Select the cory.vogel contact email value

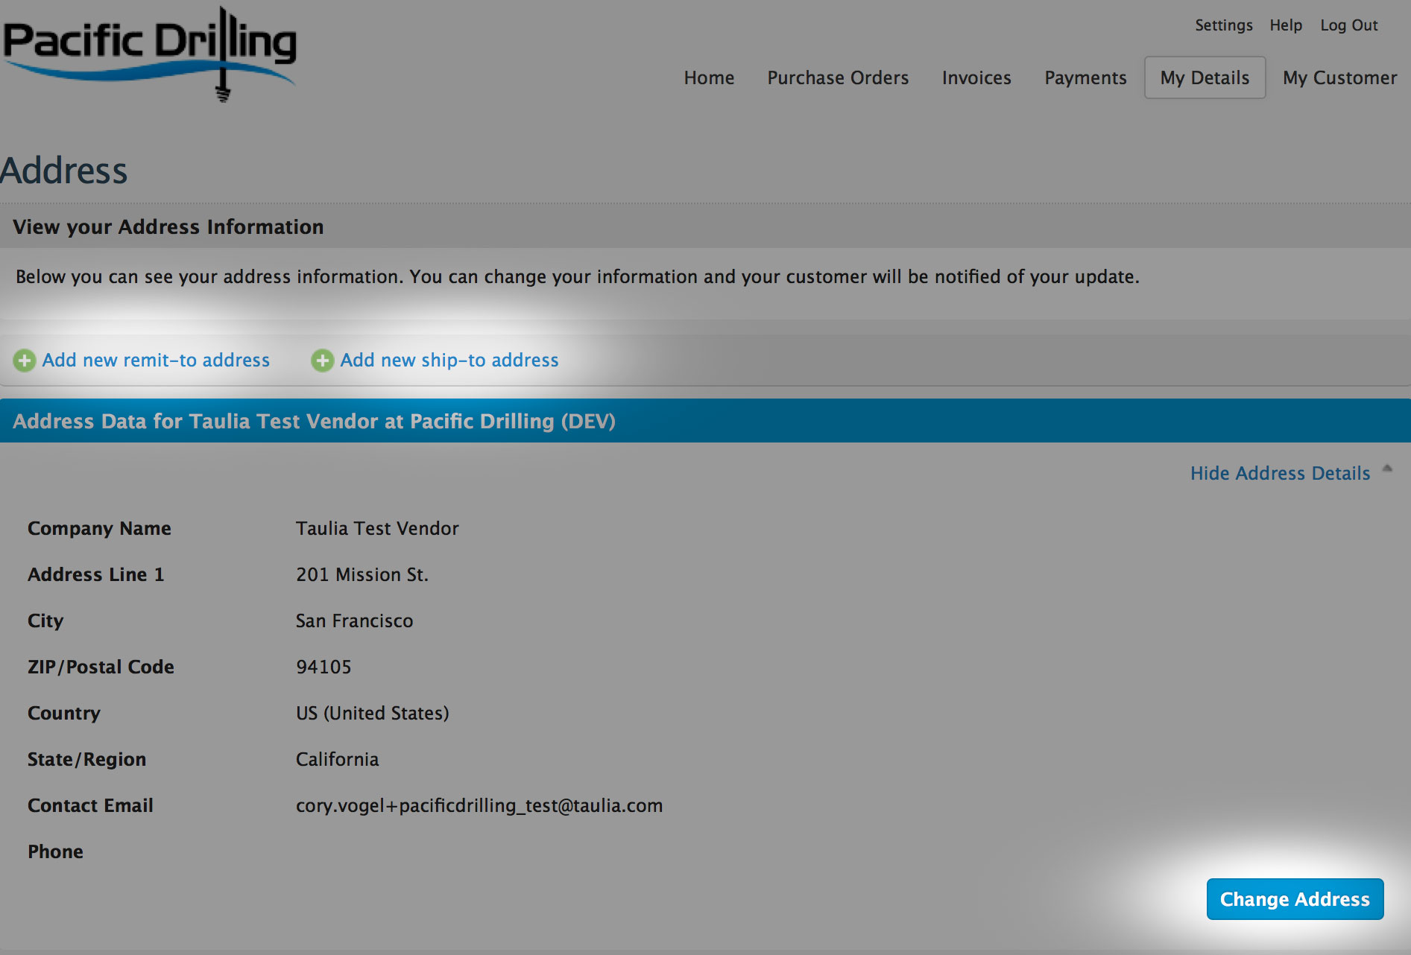479,805
